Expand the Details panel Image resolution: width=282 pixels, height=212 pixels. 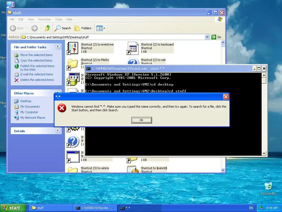click(58, 131)
